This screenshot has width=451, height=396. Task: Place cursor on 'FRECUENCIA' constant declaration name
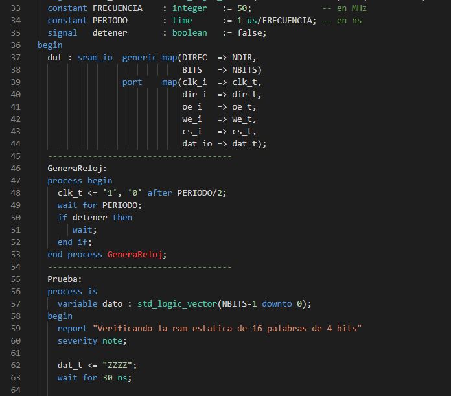(x=117, y=8)
